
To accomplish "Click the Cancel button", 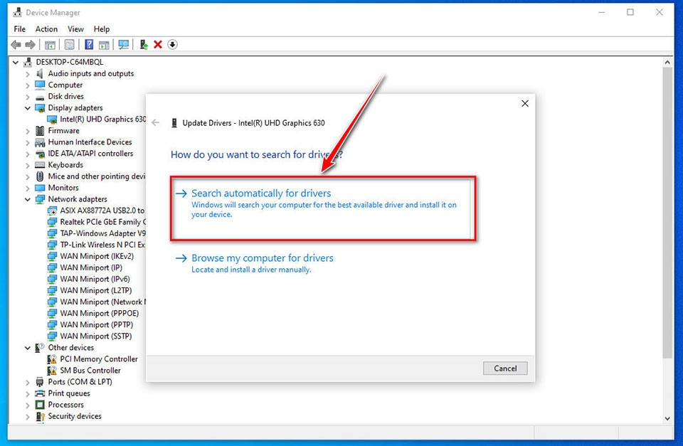I will tap(504, 368).
